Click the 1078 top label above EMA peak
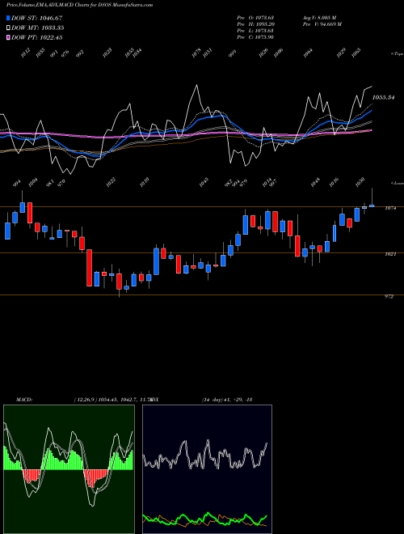This screenshot has height=534, width=404. (x=196, y=53)
